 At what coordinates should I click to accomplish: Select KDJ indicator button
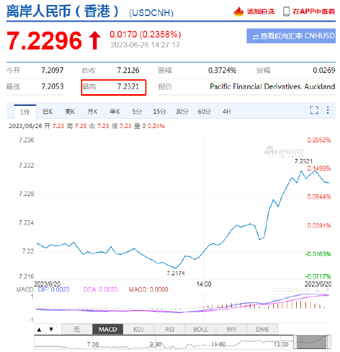tap(138, 329)
